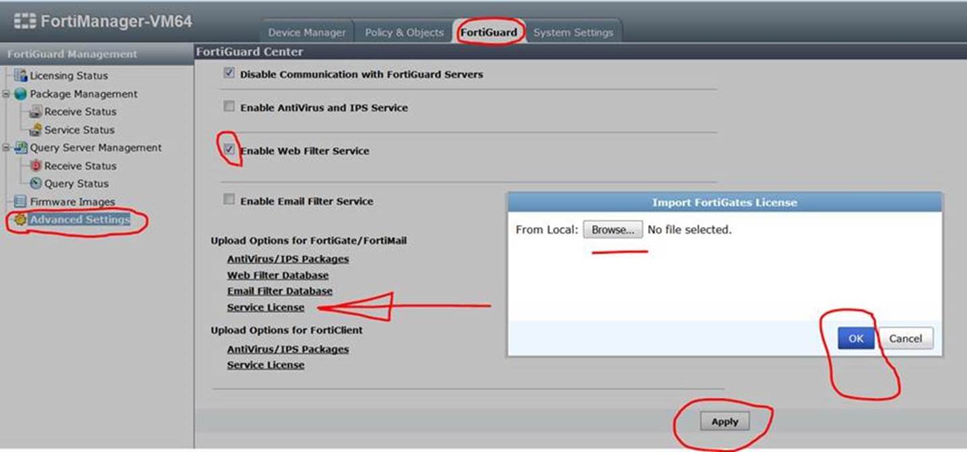The height and width of the screenshot is (452, 967).
Task: Enable the AntiVirus and IPS Service checkbox
Action: click(x=229, y=106)
